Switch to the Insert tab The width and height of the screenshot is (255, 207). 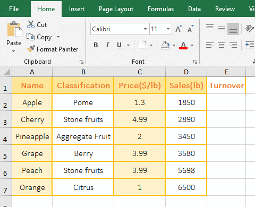click(x=76, y=9)
